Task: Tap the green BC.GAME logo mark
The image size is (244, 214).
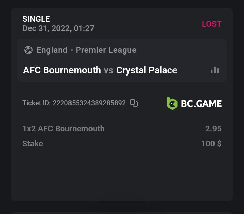Action: tap(172, 103)
